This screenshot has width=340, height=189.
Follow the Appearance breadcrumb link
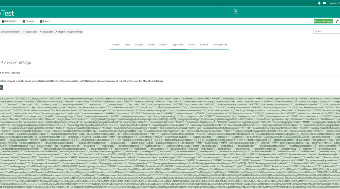(31, 32)
